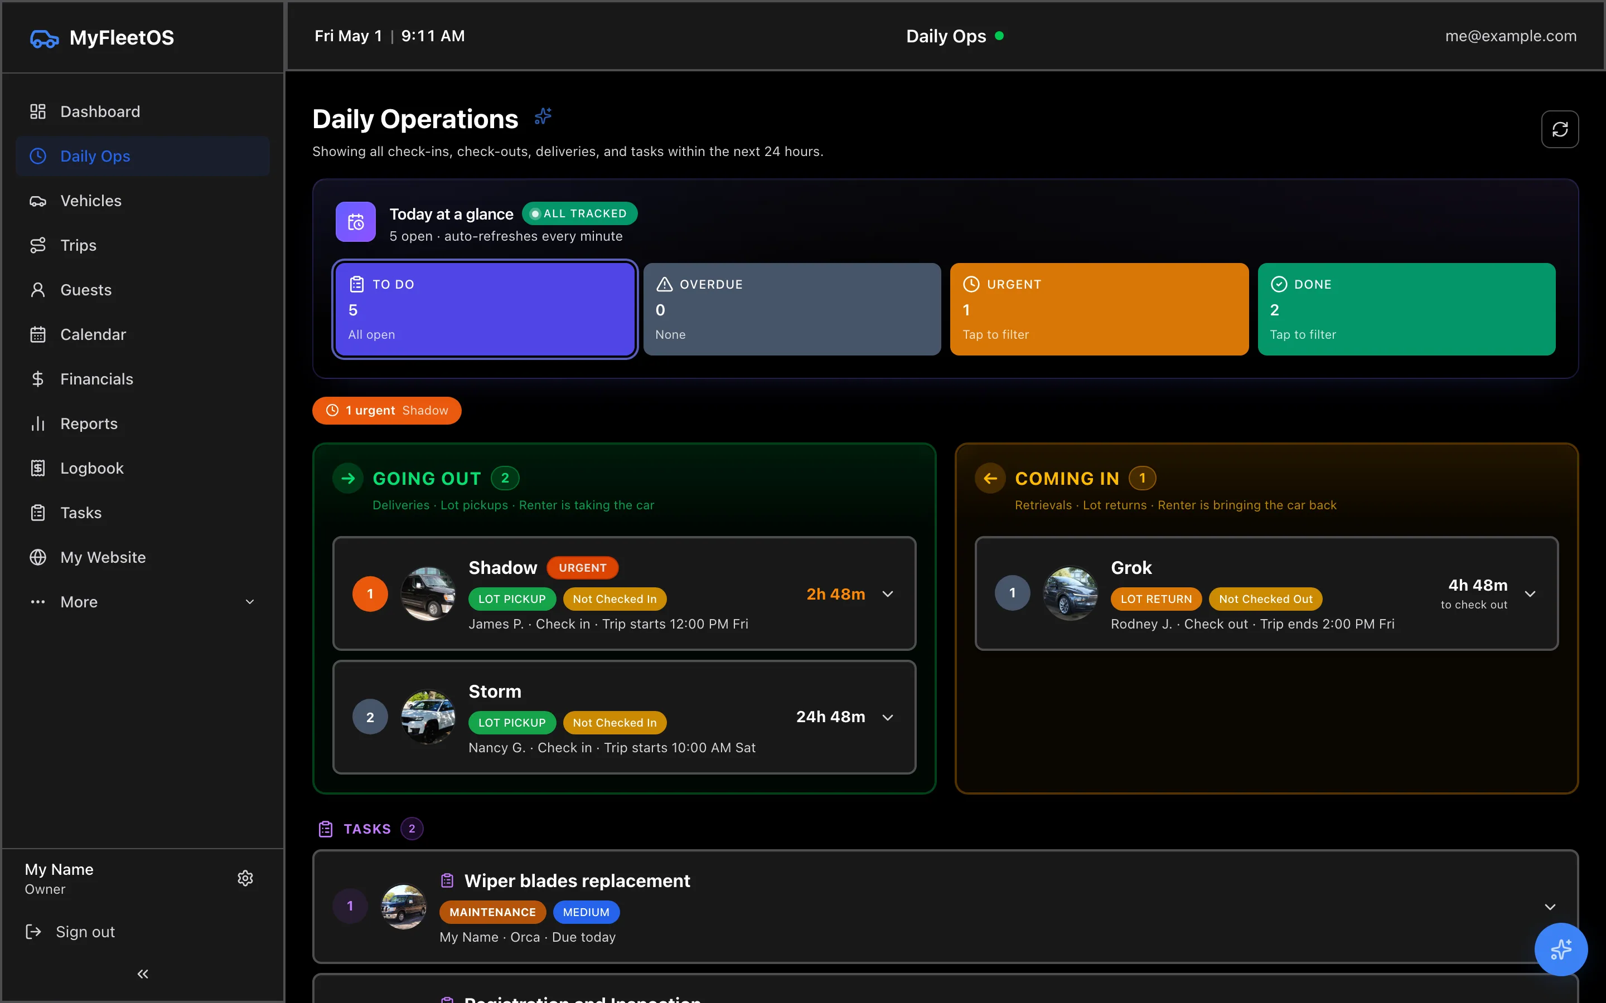Click Grok's LOT RETURN badge
1606x1003 pixels.
coord(1156,599)
